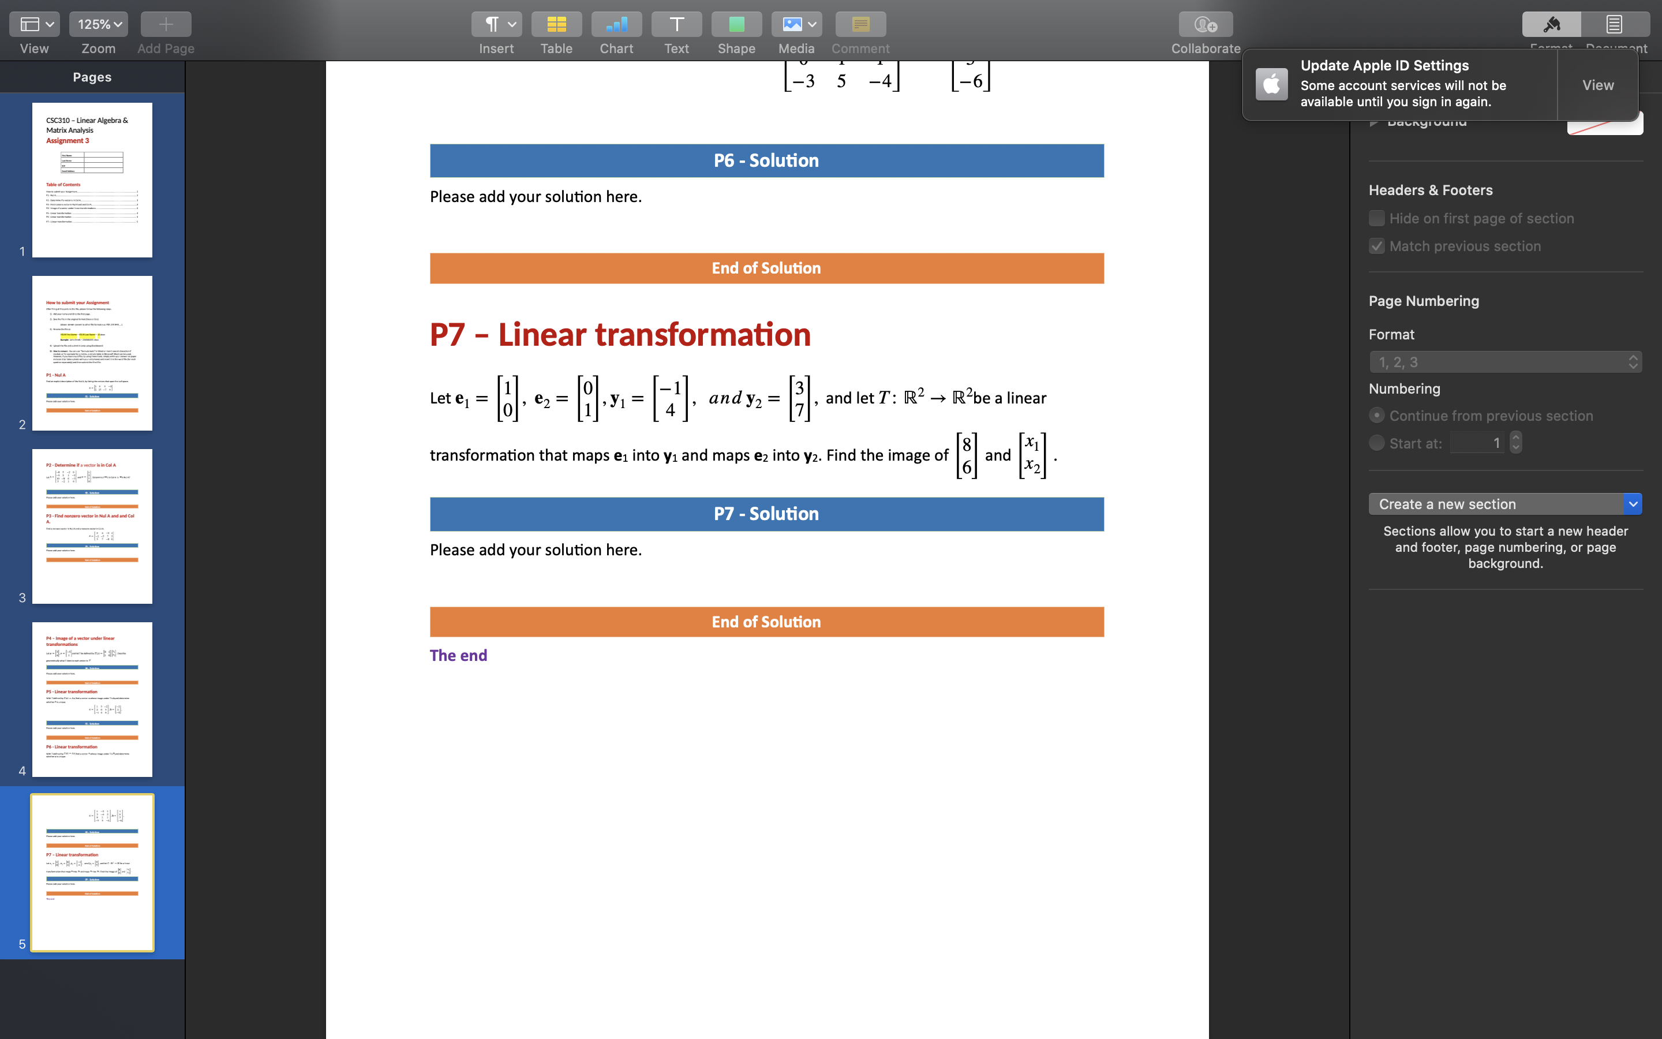Open the Format inspector
This screenshot has height=1039, width=1662.
[1551, 23]
